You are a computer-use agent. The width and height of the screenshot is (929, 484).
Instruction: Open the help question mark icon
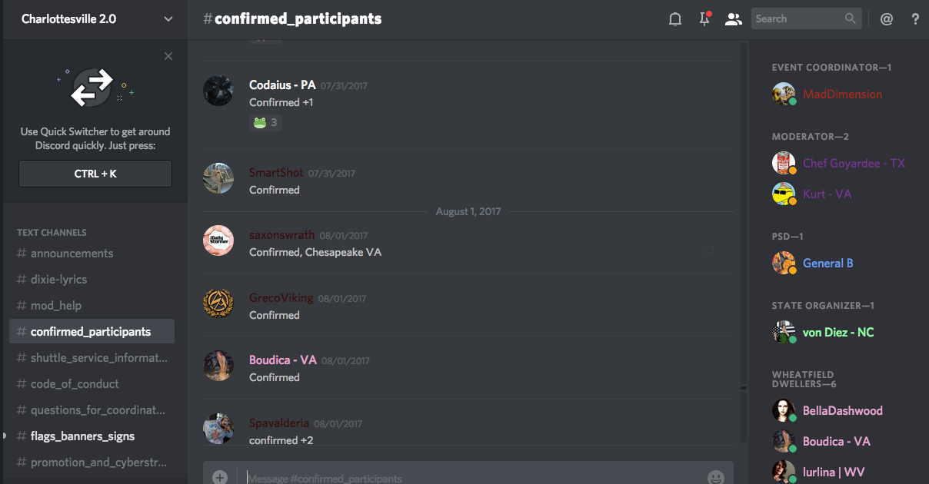915,19
